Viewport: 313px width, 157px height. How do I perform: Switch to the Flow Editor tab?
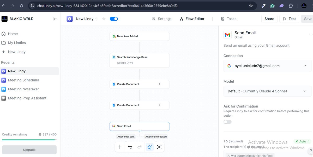[x=192, y=19]
